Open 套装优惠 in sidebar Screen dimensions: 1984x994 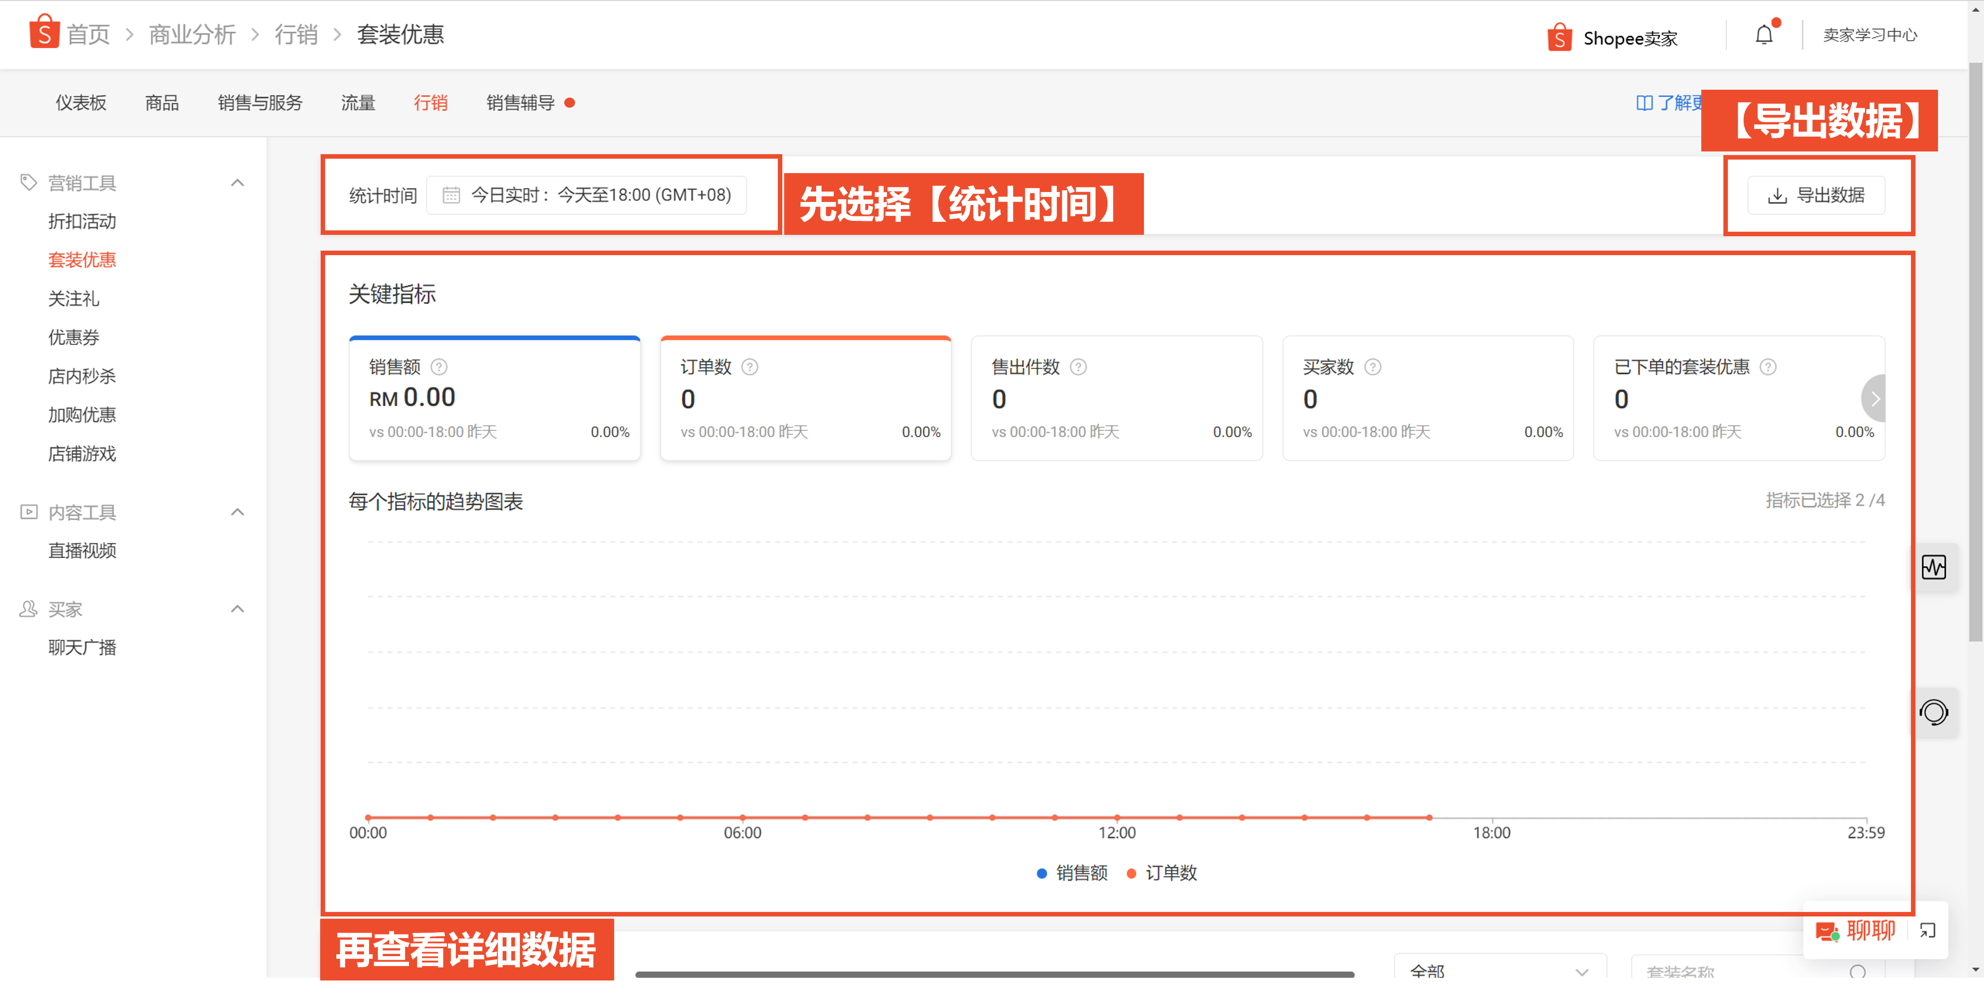(82, 260)
